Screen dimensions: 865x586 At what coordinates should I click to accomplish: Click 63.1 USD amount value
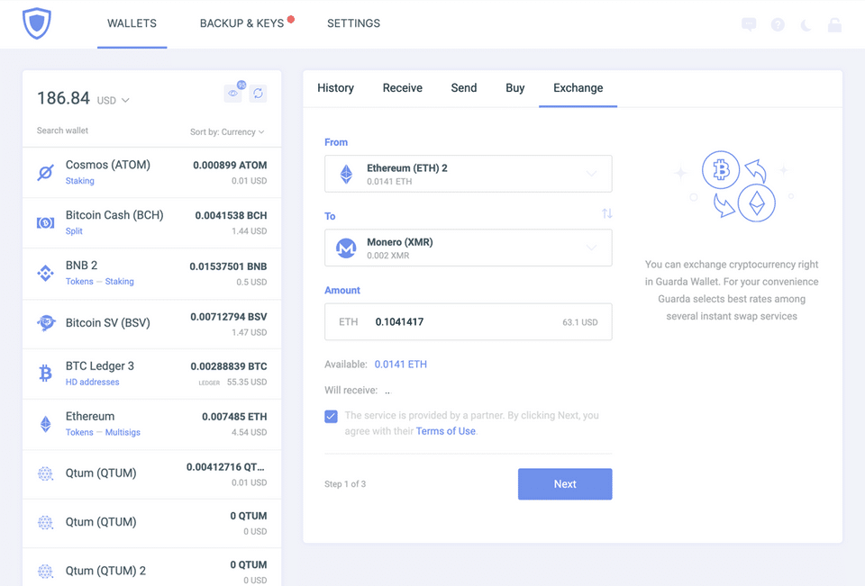(579, 322)
